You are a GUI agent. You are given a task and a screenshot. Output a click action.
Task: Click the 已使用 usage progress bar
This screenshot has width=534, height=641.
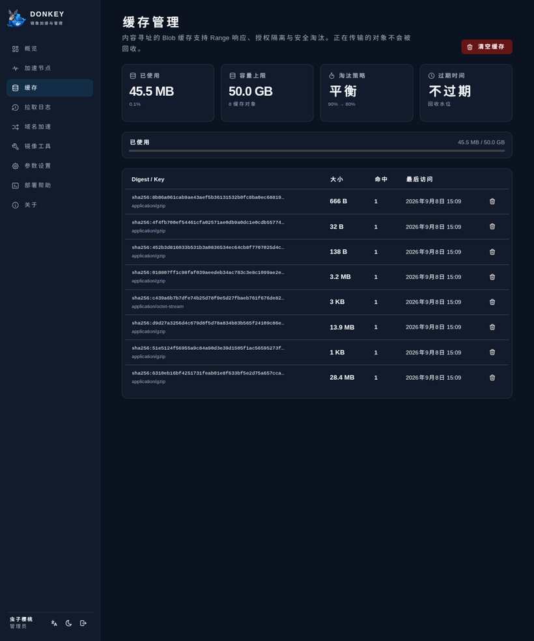click(x=316, y=151)
